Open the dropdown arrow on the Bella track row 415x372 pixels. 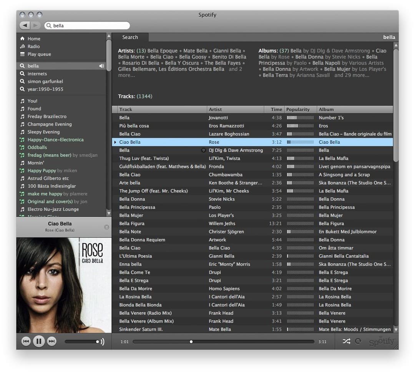point(204,150)
